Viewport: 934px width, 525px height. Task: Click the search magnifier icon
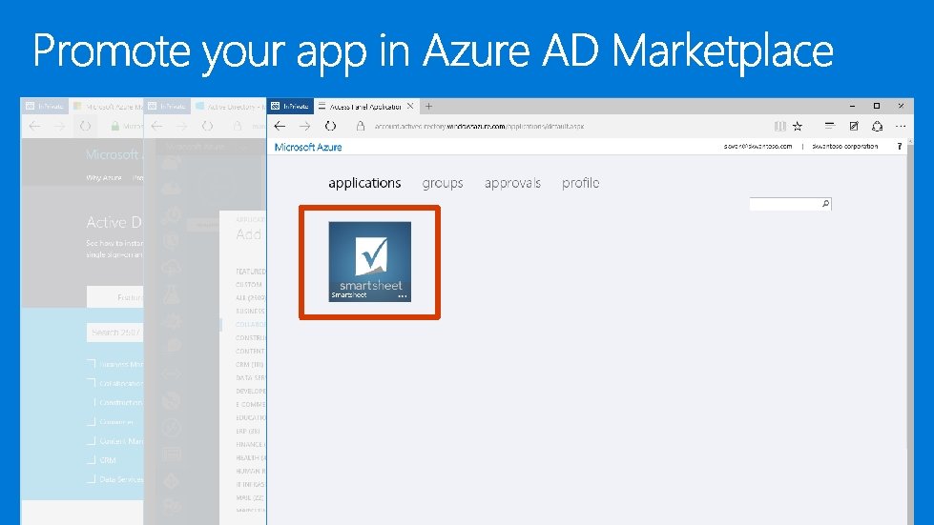(825, 204)
